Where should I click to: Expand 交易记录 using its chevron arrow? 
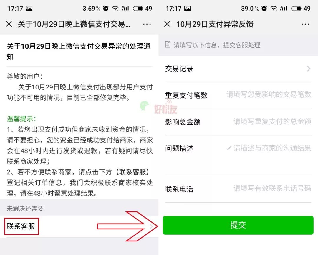(x=308, y=69)
